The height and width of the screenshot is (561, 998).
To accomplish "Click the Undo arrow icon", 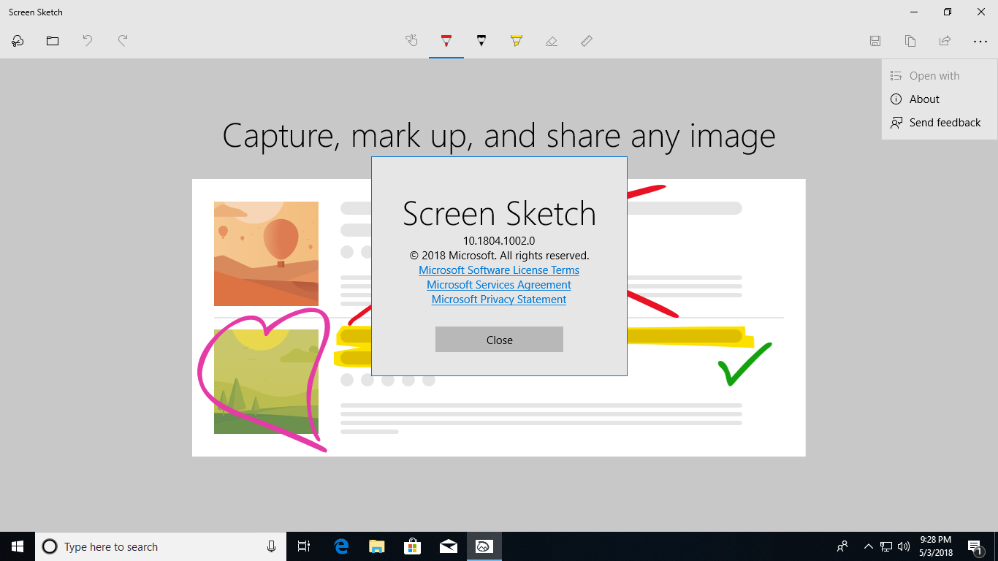I will (88, 41).
